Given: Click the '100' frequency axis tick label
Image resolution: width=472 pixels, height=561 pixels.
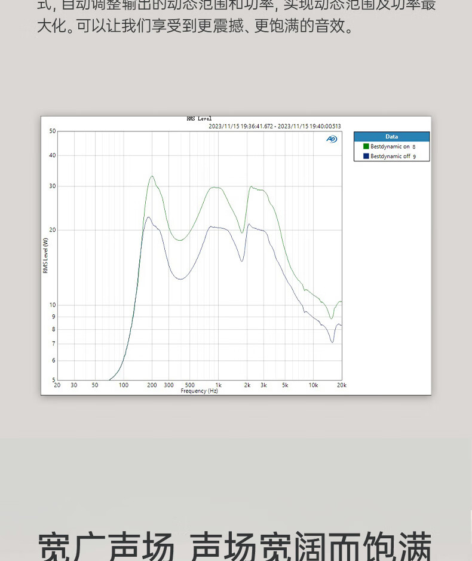Looking at the screenshot, I should point(124,385).
